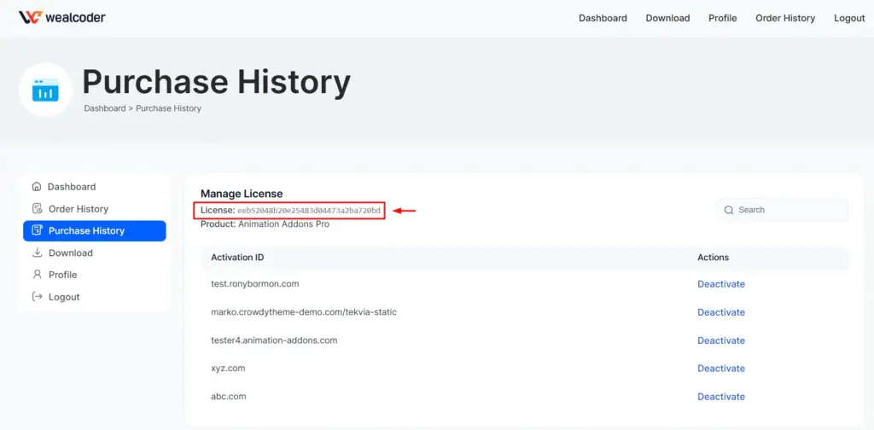Click the Order History sidebar icon

point(37,209)
